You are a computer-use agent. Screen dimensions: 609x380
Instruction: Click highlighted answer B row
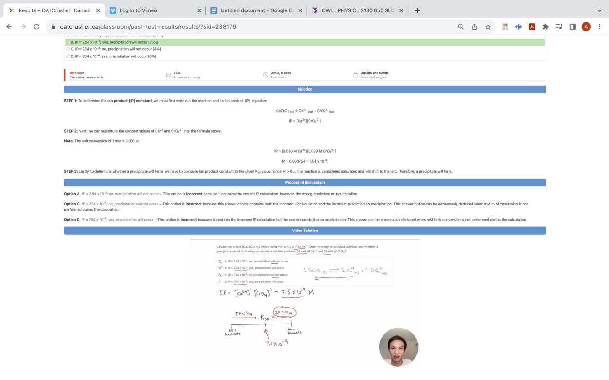[305, 42]
